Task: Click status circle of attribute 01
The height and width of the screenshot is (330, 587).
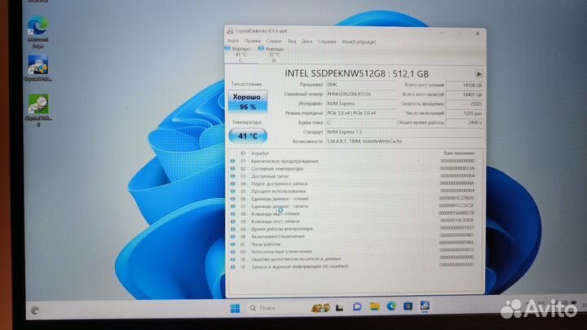Action: pyautogui.click(x=233, y=161)
